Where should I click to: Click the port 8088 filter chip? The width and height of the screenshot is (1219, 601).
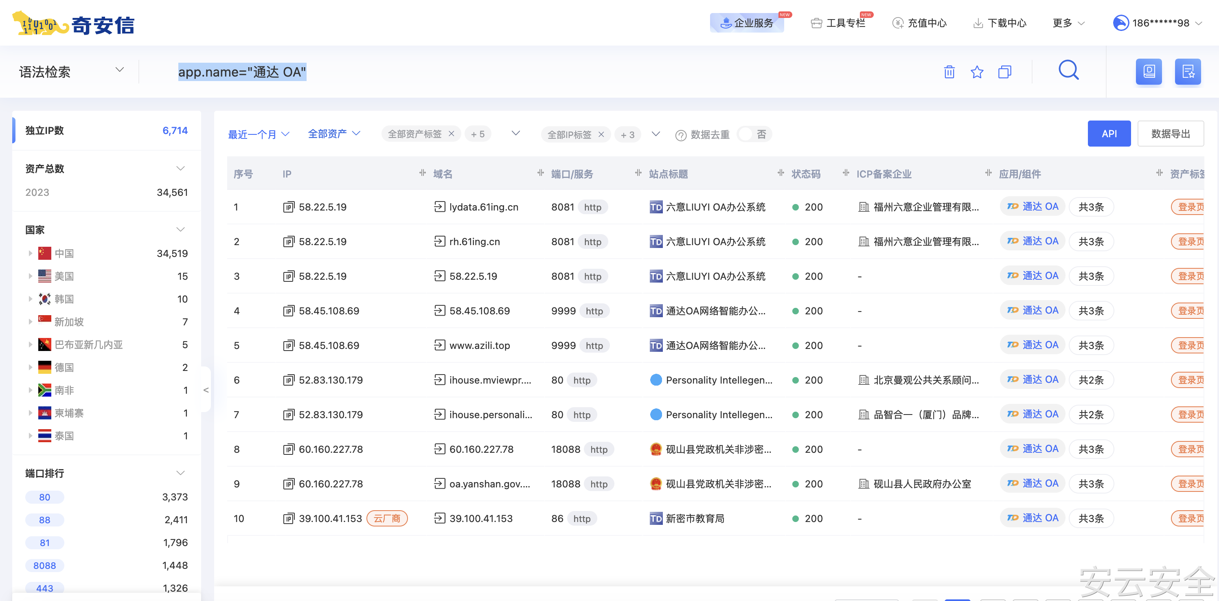click(44, 565)
